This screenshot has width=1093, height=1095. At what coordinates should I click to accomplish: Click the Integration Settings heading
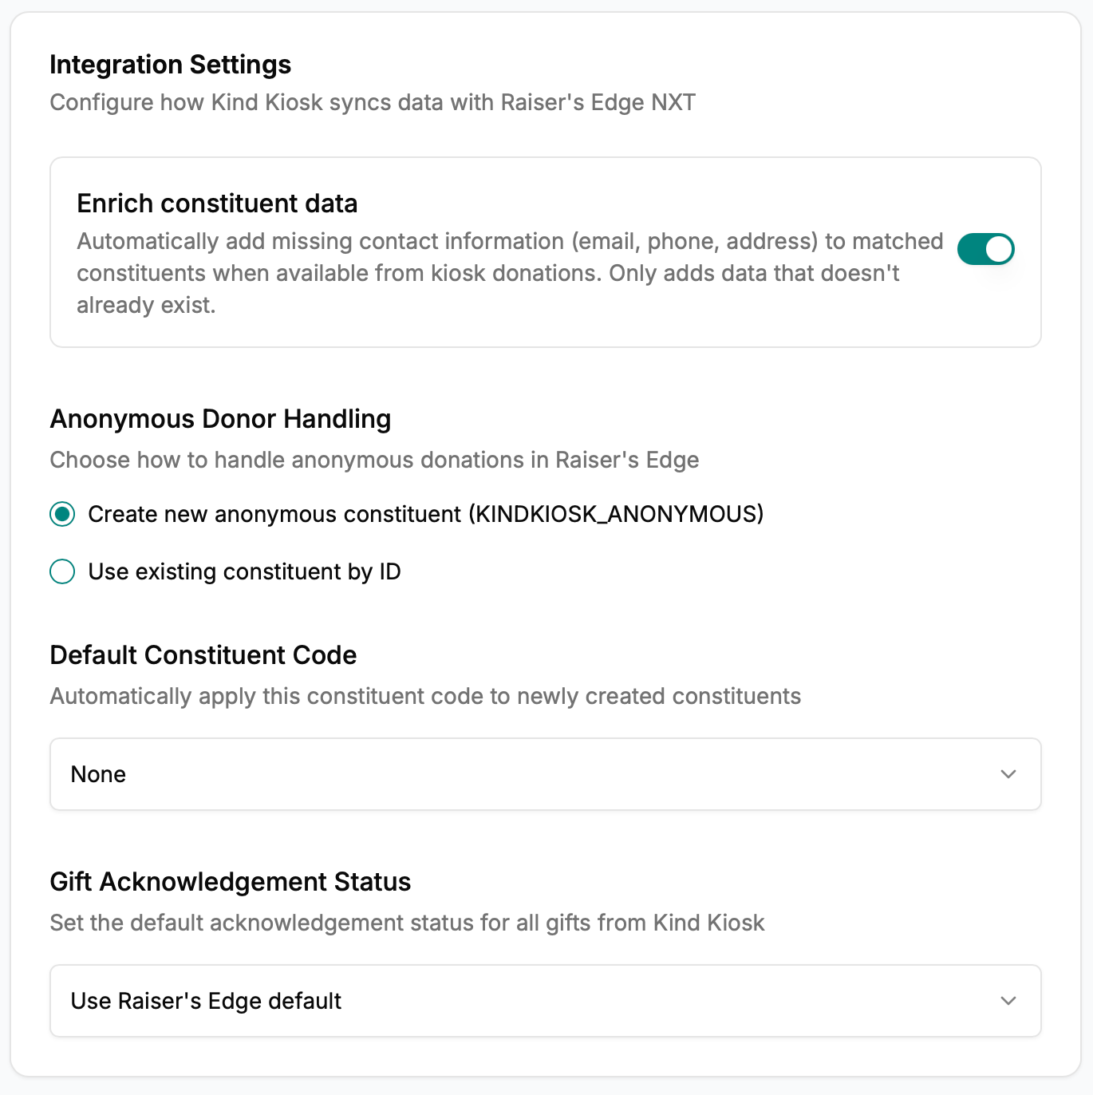(x=170, y=65)
